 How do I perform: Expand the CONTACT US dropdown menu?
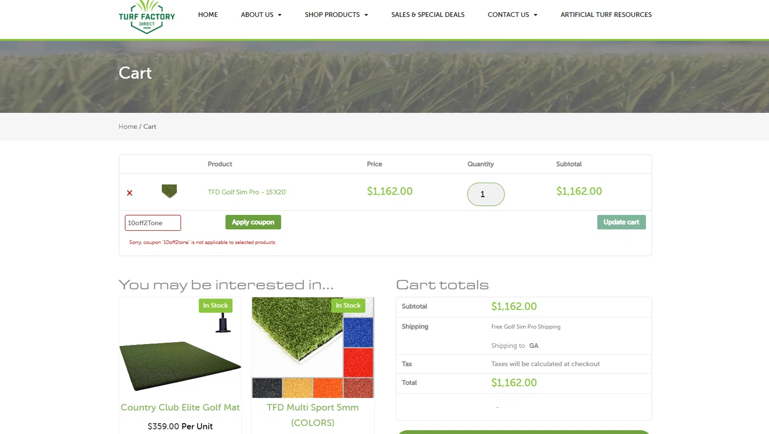[x=513, y=15]
